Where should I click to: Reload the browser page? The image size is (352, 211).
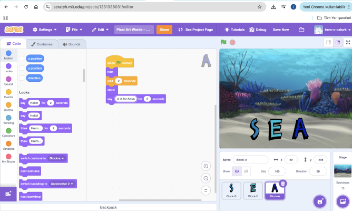(26, 7)
